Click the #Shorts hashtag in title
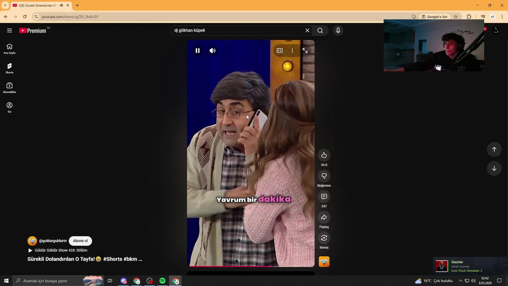Image resolution: width=508 pixels, height=286 pixels. (112, 259)
